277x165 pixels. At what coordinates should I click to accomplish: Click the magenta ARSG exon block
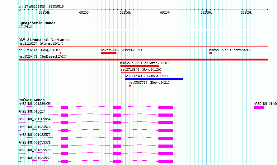pyautogui.click(x=259, y=107)
